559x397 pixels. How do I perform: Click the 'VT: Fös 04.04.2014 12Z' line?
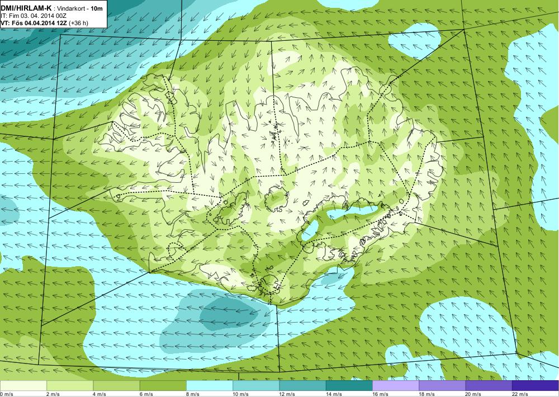34,23
